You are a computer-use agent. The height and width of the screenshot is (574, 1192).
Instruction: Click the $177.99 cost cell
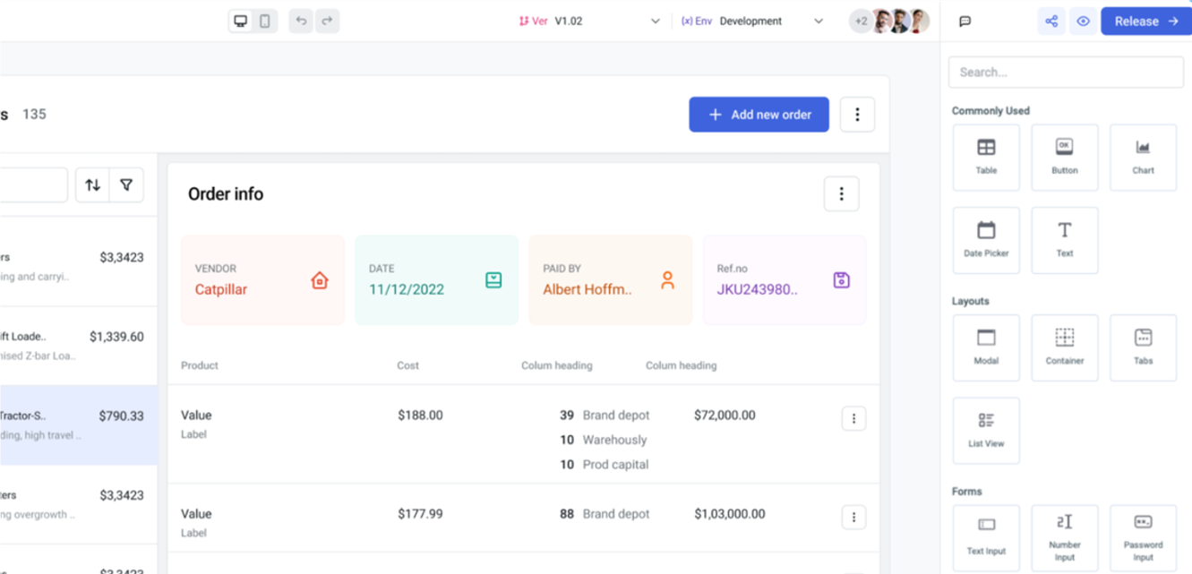pyautogui.click(x=420, y=514)
